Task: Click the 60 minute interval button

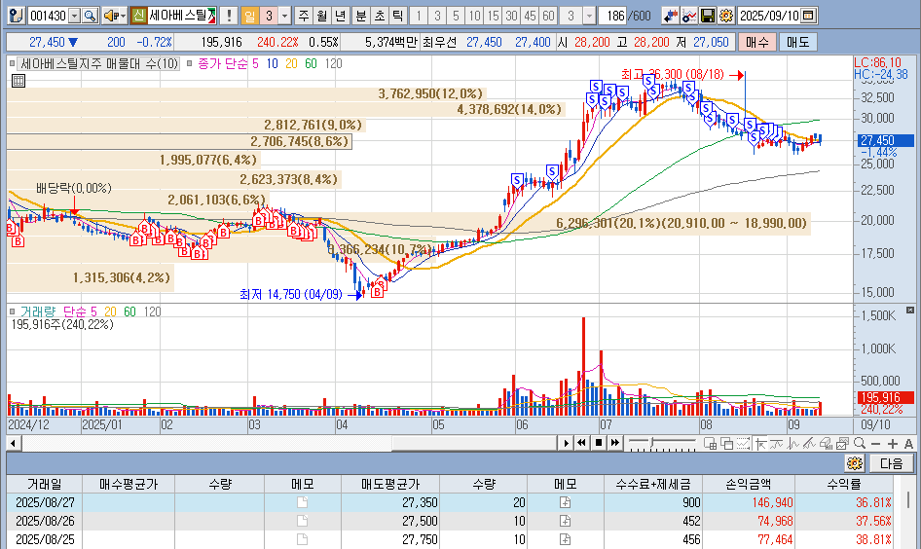Action: (548, 16)
